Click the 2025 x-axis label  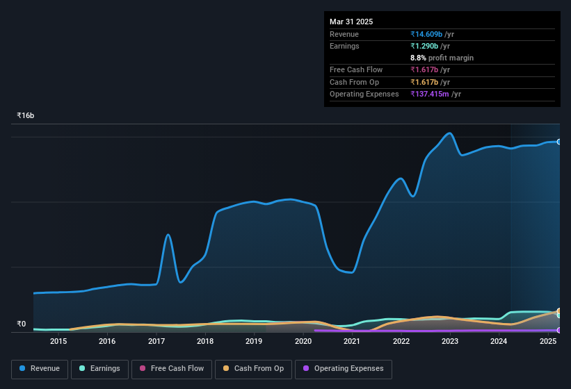point(547,341)
